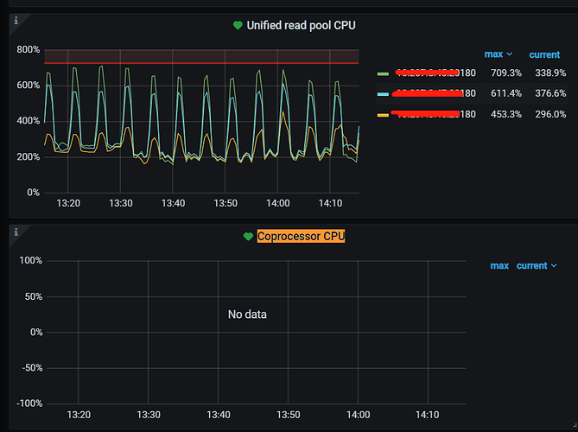Click the sort chevron next to current in Coprocessor legend

coord(554,266)
